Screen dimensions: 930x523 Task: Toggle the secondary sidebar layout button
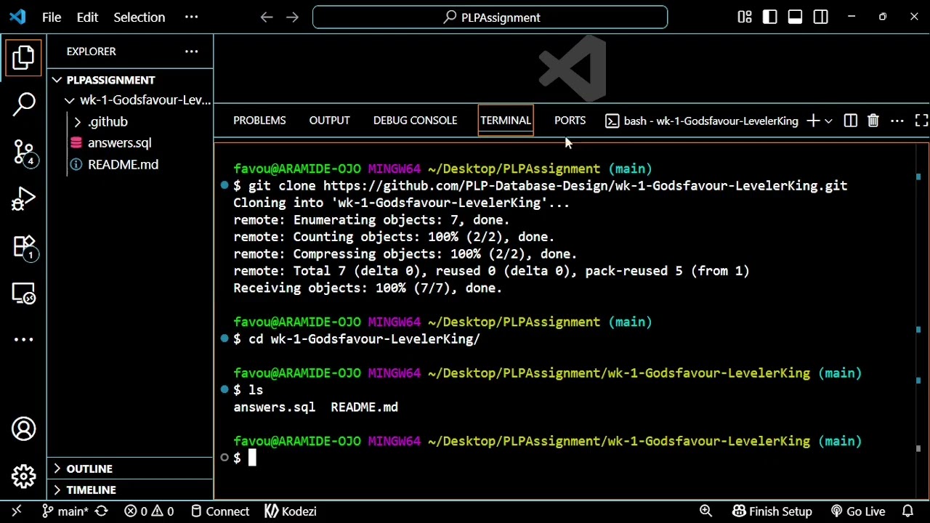tap(821, 17)
